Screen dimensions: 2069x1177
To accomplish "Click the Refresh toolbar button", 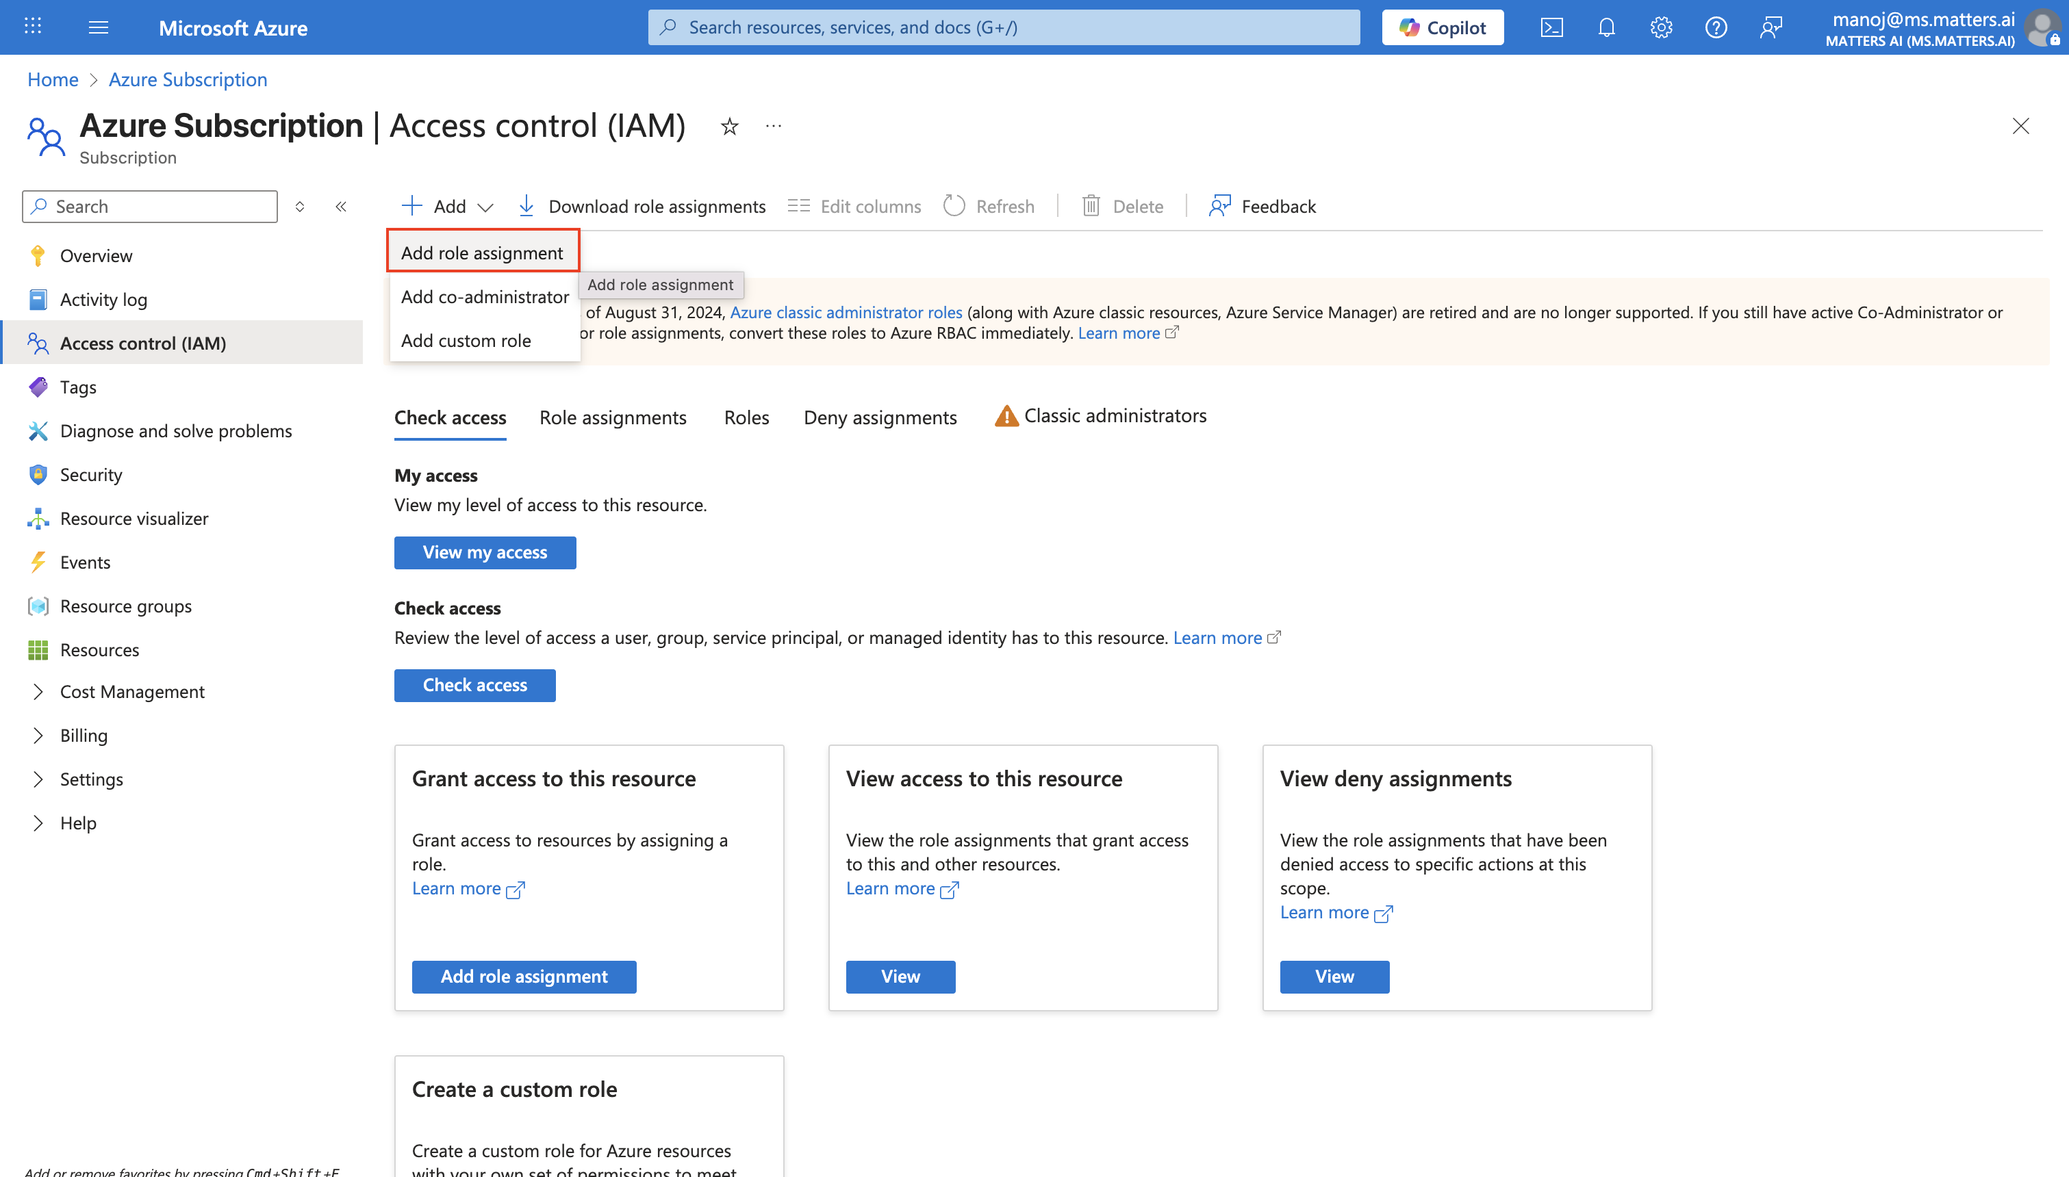I will [x=989, y=206].
